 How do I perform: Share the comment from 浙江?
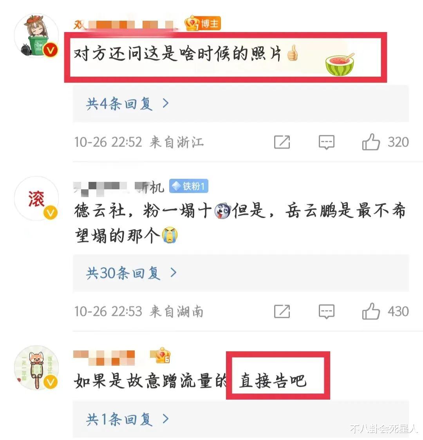pyautogui.click(x=282, y=142)
